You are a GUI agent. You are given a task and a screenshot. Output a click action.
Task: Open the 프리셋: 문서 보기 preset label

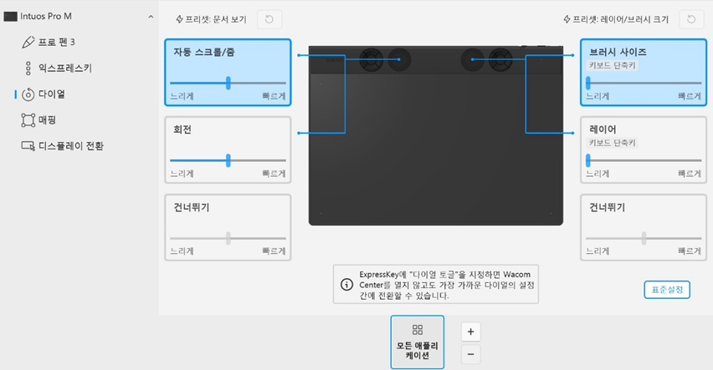pos(216,19)
